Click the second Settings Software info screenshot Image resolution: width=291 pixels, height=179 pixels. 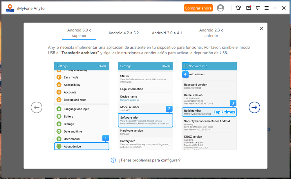[146, 106]
